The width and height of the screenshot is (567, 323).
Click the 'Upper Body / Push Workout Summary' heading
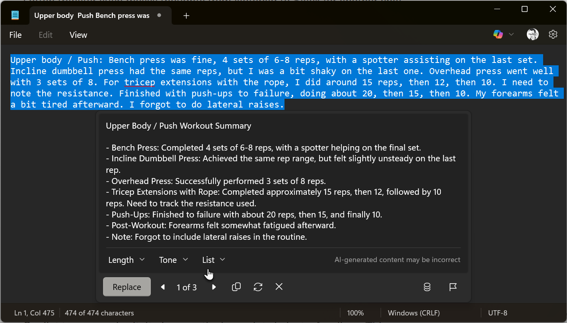(x=179, y=126)
